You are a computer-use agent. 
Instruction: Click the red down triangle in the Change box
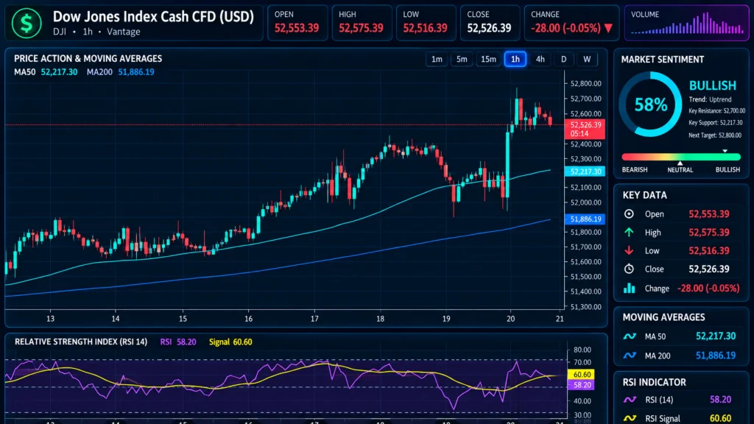[608, 29]
